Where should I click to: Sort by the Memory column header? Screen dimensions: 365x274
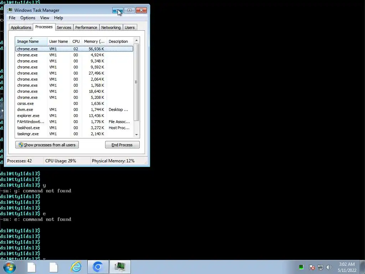point(94,41)
